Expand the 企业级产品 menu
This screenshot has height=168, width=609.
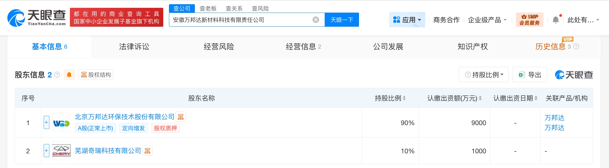point(487,20)
